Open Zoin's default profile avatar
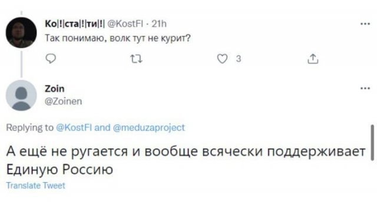 [x=21, y=95]
